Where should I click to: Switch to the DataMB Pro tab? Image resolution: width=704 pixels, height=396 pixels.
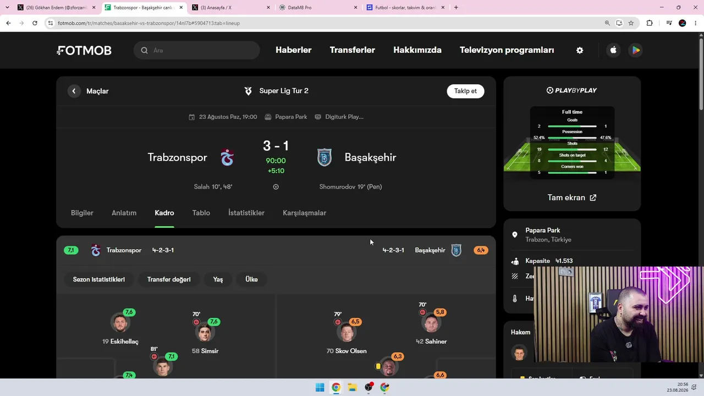[x=318, y=8]
